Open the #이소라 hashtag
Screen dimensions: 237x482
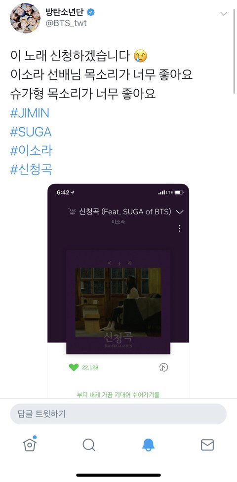31,151
